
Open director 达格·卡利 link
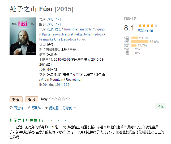pyautogui.click(x=54, y=19)
